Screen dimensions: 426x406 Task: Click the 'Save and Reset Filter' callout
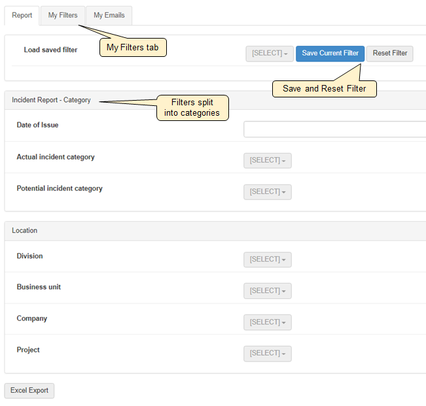pyautogui.click(x=324, y=89)
